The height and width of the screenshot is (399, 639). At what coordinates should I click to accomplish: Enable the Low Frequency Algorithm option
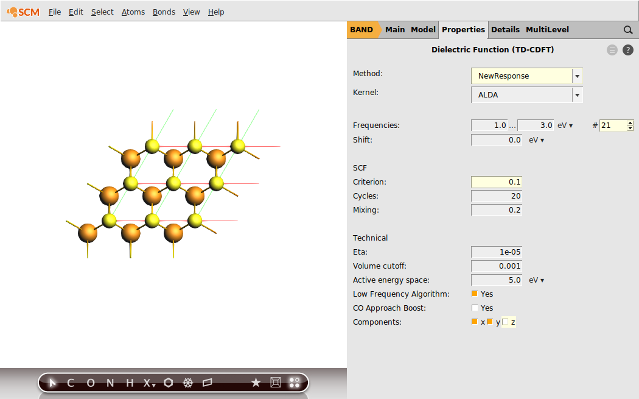[475, 294]
